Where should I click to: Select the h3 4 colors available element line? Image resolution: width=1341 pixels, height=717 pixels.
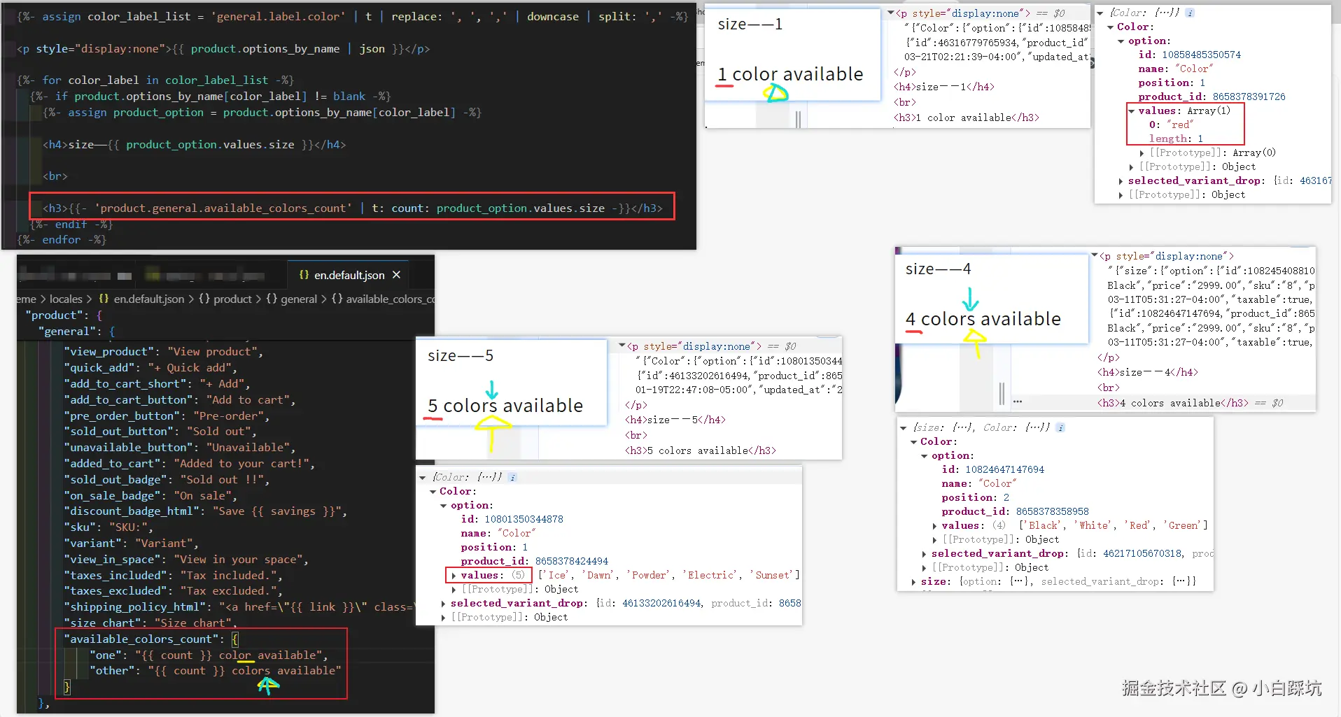[x=1172, y=403]
